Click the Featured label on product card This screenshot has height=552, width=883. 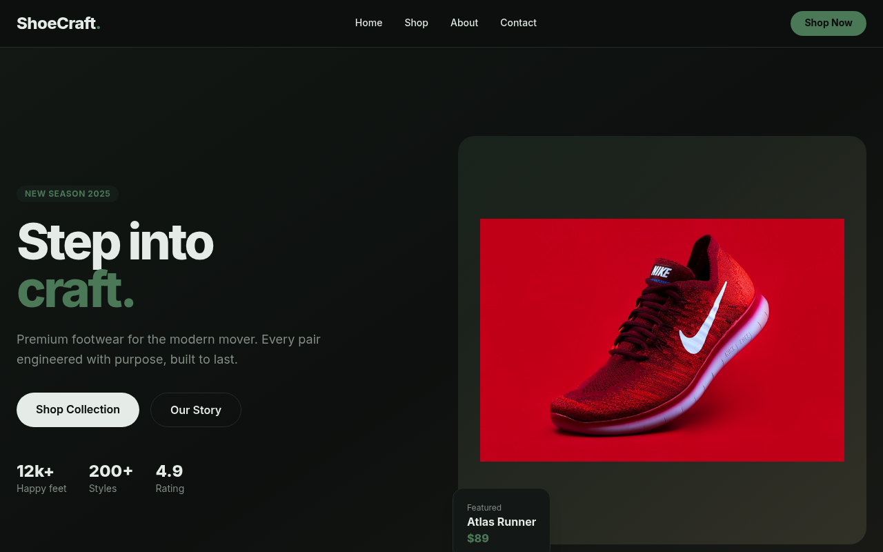click(x=484, y=508)
